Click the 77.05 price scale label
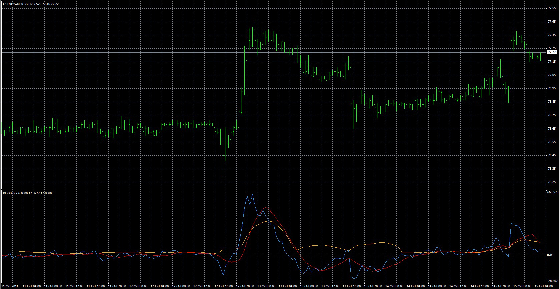Viewport: 560px width, 289px height. tap(551, 75)
